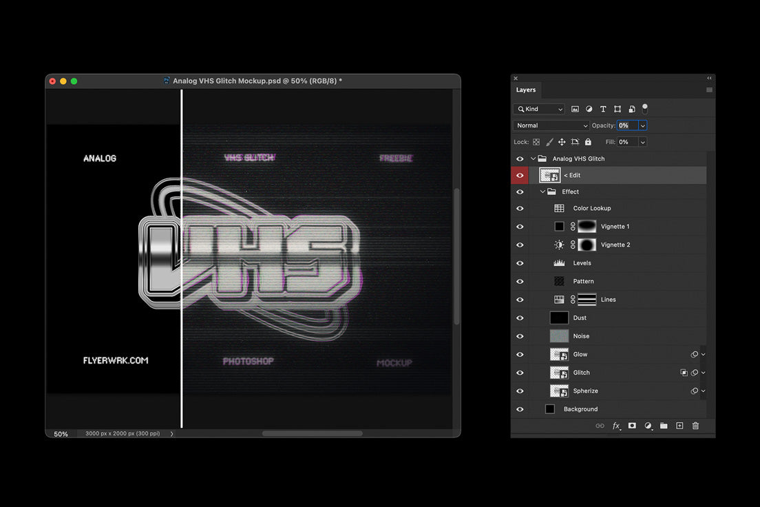Click the Create new layer icon
This screenshot has height=507, width=760.
tap(679, 426)
